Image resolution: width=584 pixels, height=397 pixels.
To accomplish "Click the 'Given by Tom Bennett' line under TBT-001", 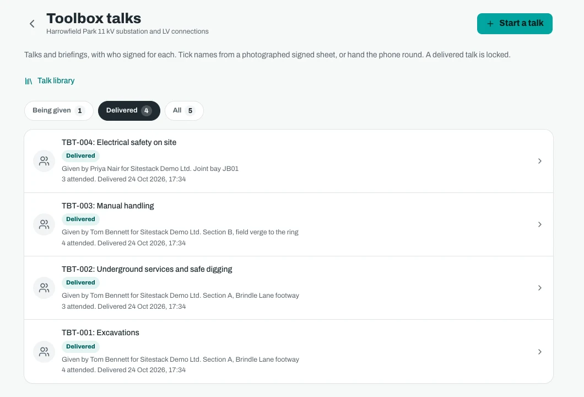I will pyautogui.click(x=180, y=360).
